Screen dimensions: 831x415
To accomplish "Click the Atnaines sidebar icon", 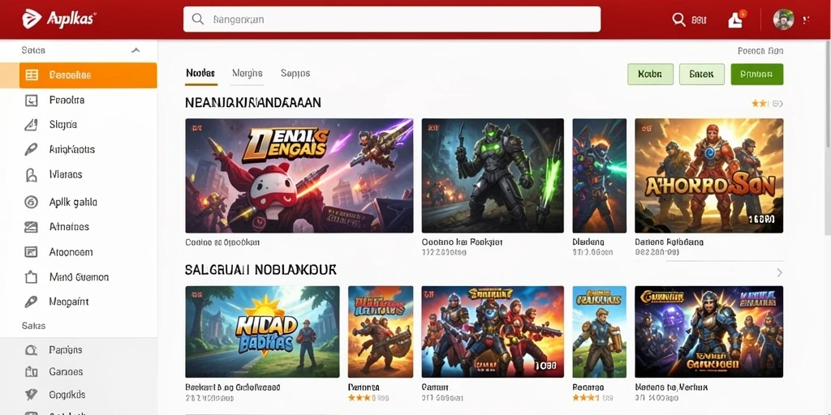I will tap(32, 227).
